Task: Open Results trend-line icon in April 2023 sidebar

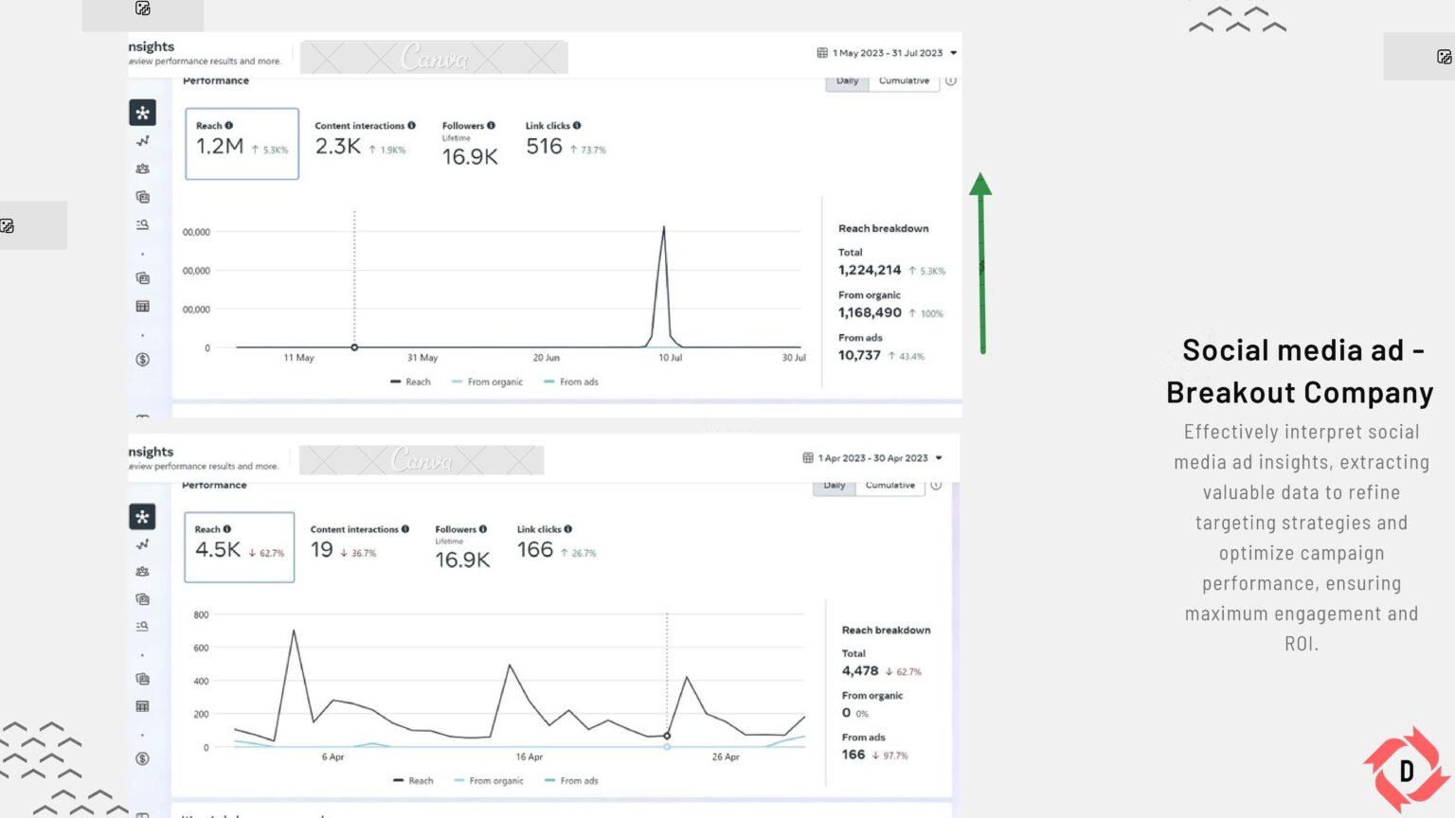Action: [142, 544]
